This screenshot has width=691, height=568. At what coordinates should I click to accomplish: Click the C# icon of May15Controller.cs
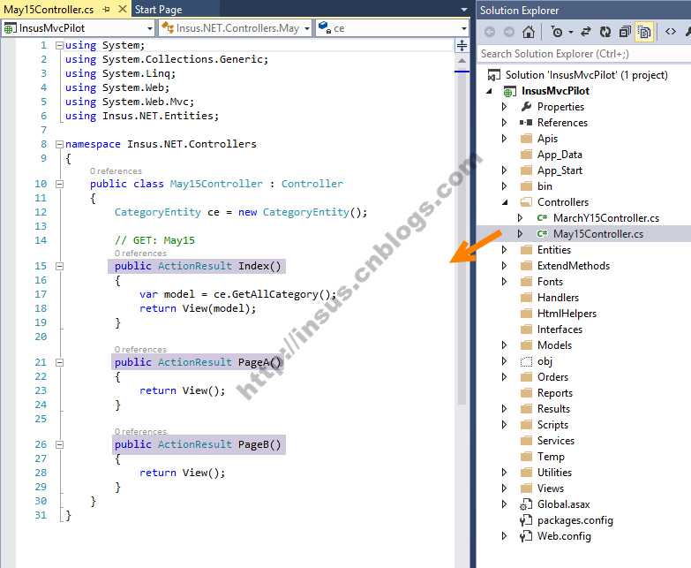[x=542, y=234]
